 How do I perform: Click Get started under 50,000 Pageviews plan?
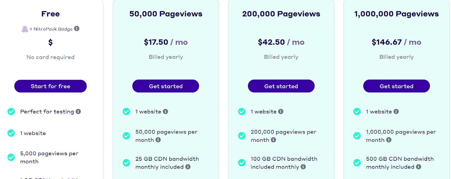pyautogui.click(x=166, y=86)
